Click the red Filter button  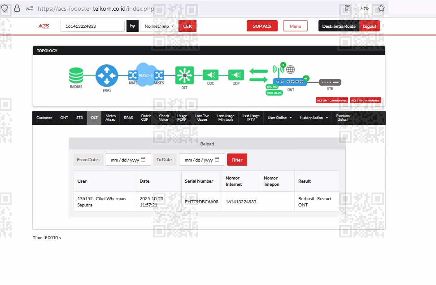[x=237, y=160]
